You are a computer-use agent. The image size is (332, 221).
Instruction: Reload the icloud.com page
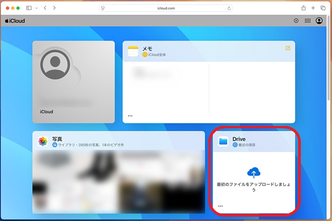tap(229, 8)
